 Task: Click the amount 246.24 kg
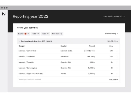point(91,56)
